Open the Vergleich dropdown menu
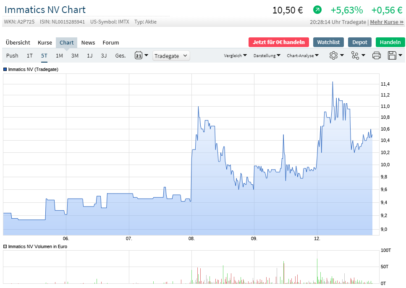This screenshot has width=406, height=288. click(235, 55)
